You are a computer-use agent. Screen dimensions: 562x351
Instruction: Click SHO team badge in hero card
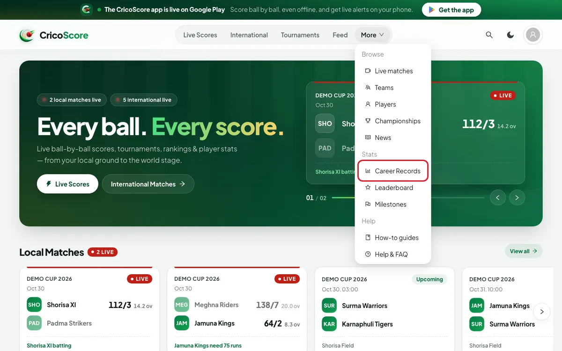(x=325, y=124)
